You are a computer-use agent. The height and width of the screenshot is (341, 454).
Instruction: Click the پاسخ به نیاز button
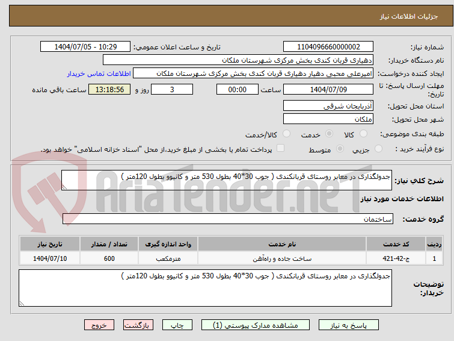click(x=348, y=325)
